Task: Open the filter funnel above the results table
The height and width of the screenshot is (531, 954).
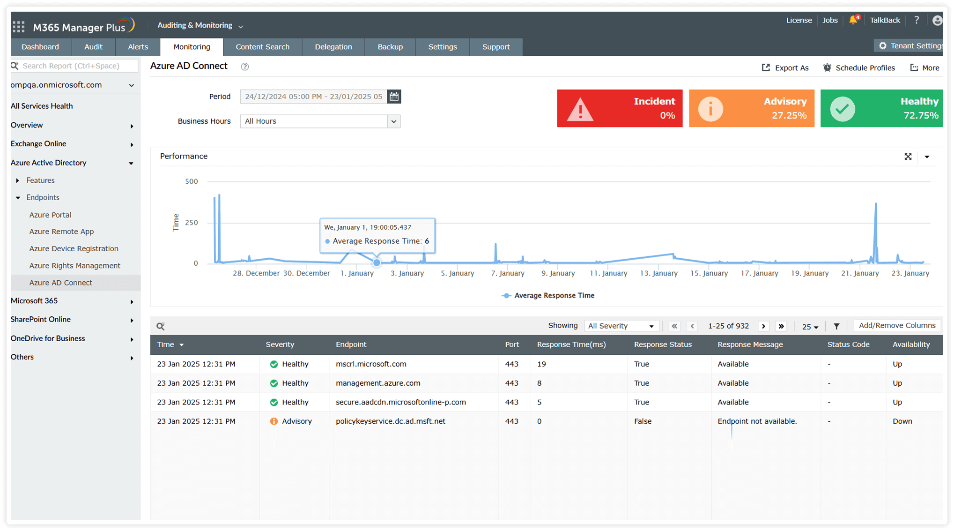Action: click(x=836, y=326)
